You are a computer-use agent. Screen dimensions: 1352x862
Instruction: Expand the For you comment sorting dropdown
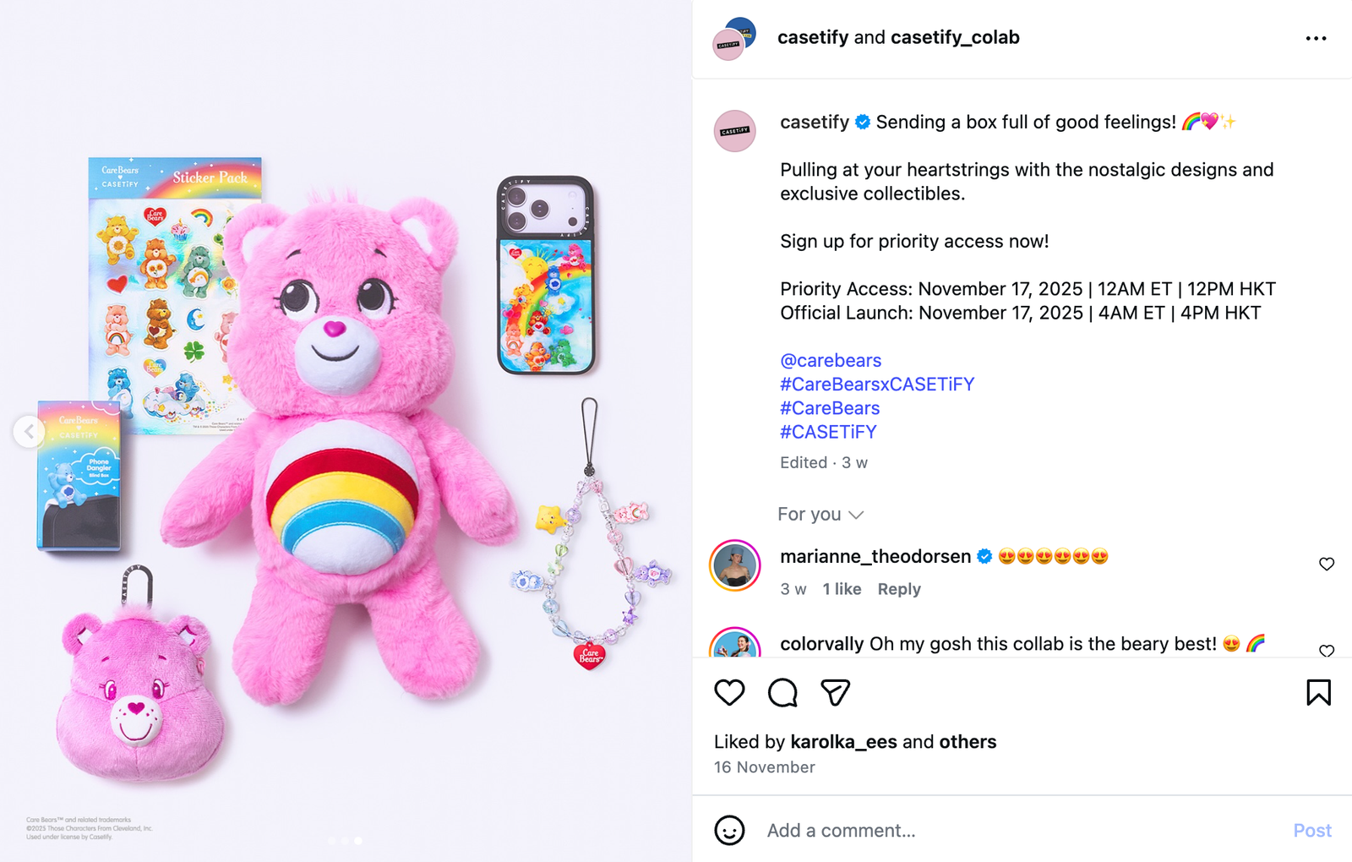point(820,515)
